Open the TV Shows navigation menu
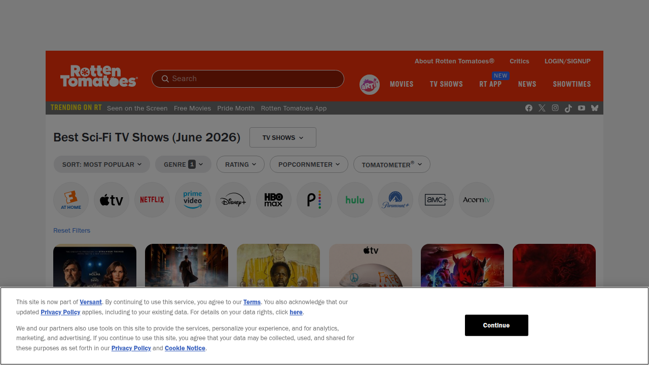Viewport: 649px width, 365px height. pyautogui.click(x=446, y=84)
